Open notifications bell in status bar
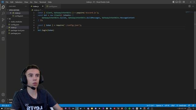 [193, 105]
